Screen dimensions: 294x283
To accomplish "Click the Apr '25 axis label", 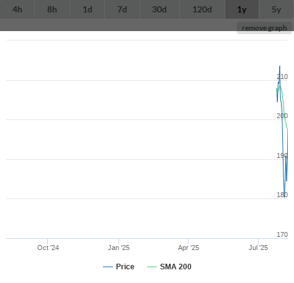I will click(x=189, y=248).
